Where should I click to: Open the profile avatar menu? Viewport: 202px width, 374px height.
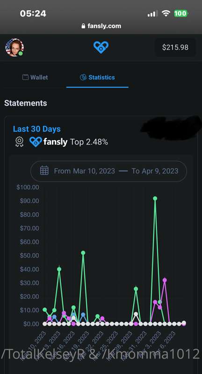click(x=14, y=48)
